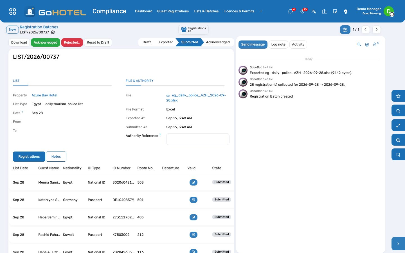
Task: Search messages in chatter with magnifier icon
Action: pos(359,44)
